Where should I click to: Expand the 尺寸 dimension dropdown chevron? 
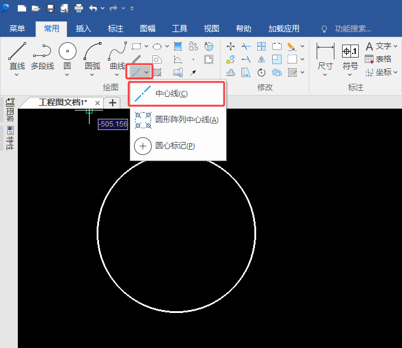[325, 75]
